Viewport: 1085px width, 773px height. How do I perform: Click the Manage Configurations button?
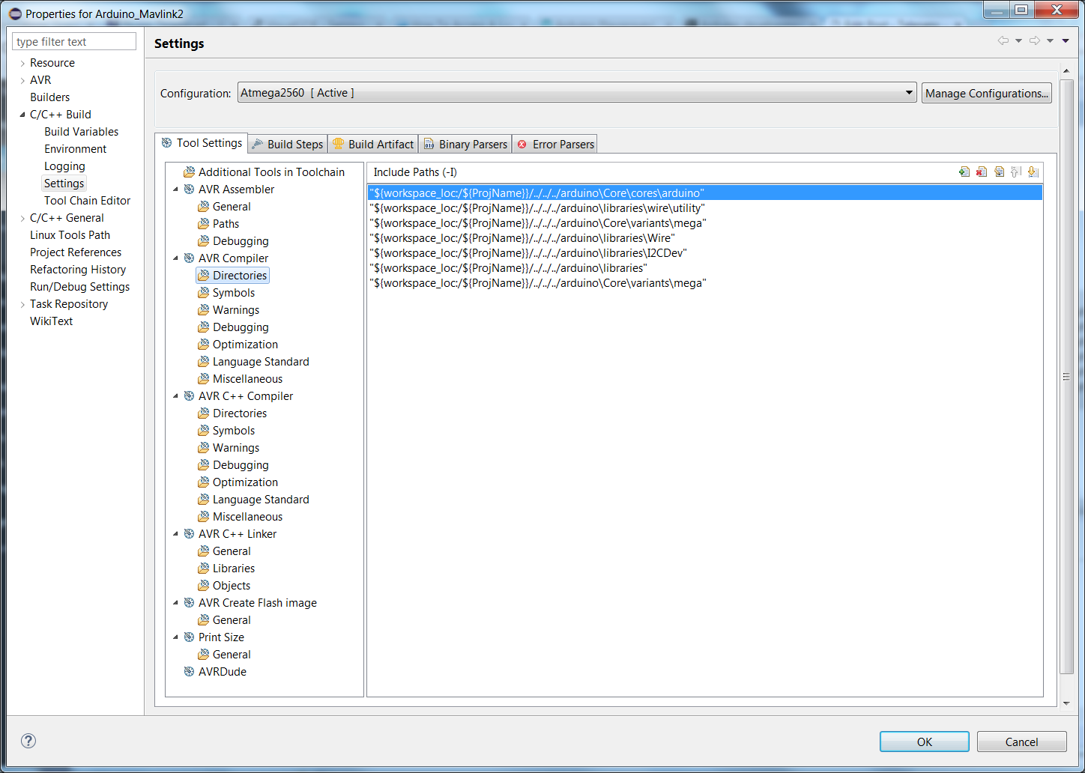pos(986,93)
